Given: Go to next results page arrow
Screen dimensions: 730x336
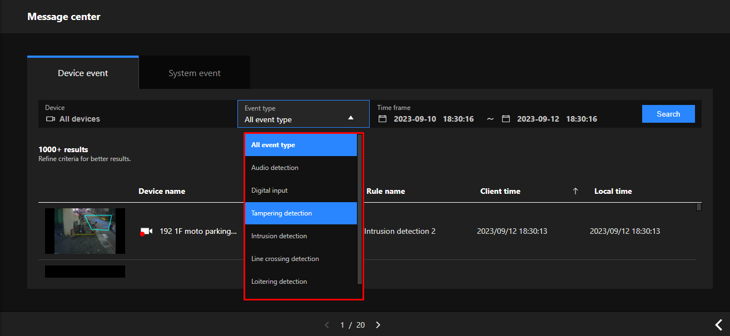Looking at the screenshot, I should pyautogui.click(x=378, y=325).
